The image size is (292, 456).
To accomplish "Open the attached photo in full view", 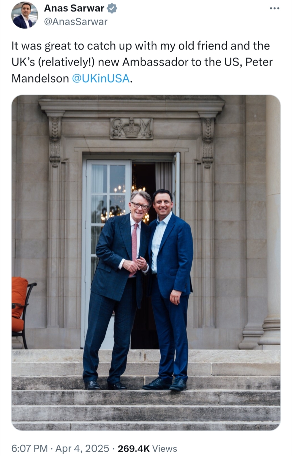I will click(x=146, y=263).
